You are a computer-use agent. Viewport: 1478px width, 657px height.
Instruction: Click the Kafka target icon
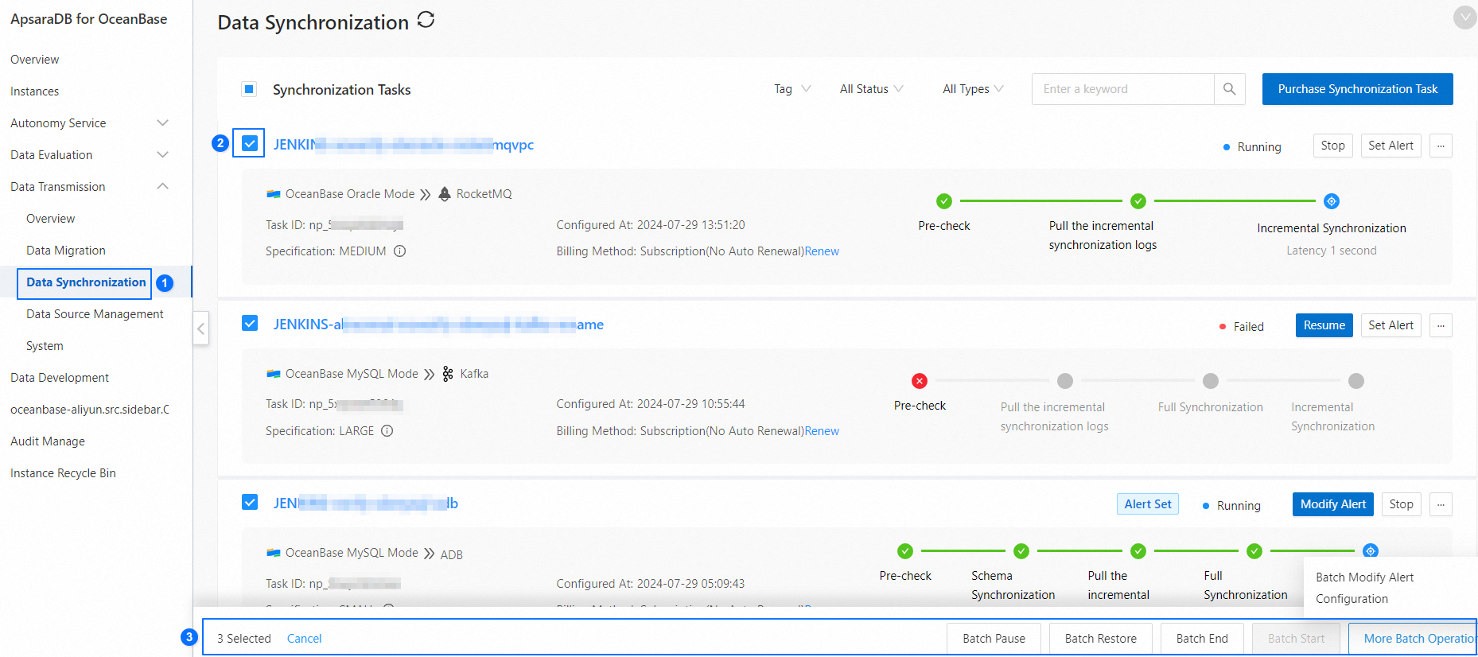[448, 374]
